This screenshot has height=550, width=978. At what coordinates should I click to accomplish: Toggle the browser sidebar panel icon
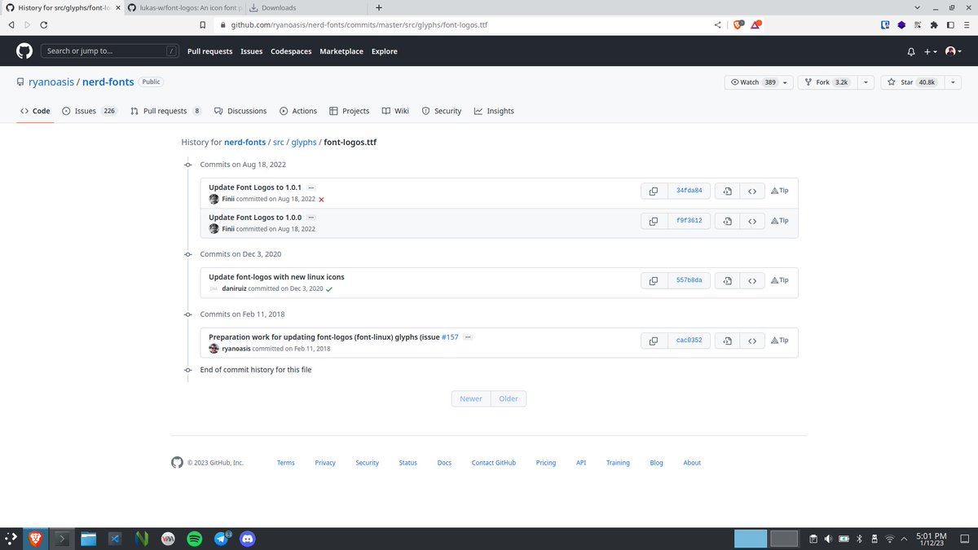click(x=949, y=24)
